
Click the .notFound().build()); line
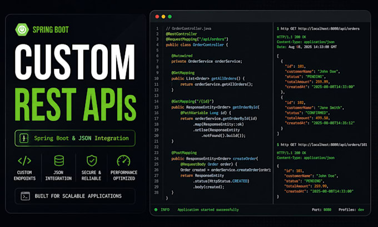[x=223, y=135]
